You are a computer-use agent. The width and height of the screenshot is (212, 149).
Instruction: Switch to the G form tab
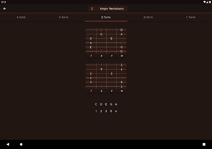(63, 17)
